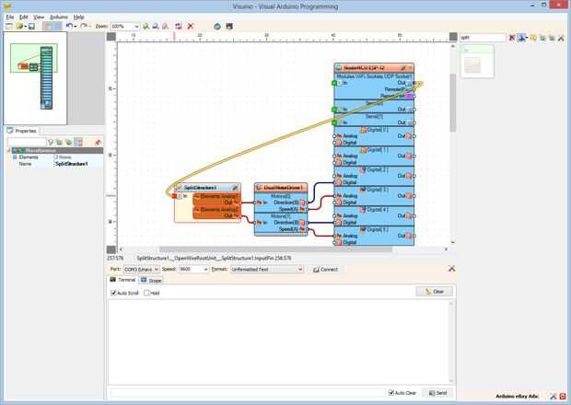Click the Zoom out magnifier icon
This screenshot has width=571, height=405.
tap(156, 26)
